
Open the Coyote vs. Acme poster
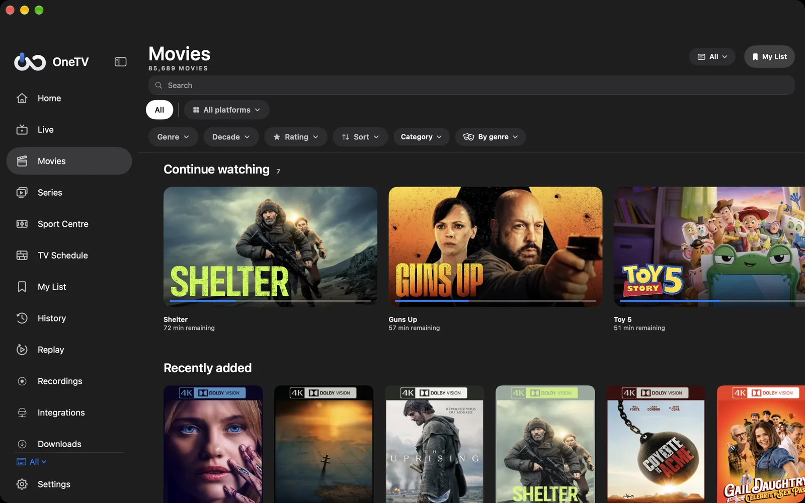pyautogui.click(x=656, y=445)
